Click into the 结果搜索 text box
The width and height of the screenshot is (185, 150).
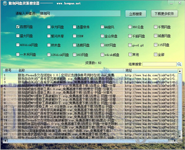click(x=159, y=64)
